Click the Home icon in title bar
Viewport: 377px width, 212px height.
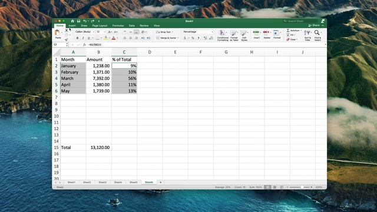[x=72, y=21]
